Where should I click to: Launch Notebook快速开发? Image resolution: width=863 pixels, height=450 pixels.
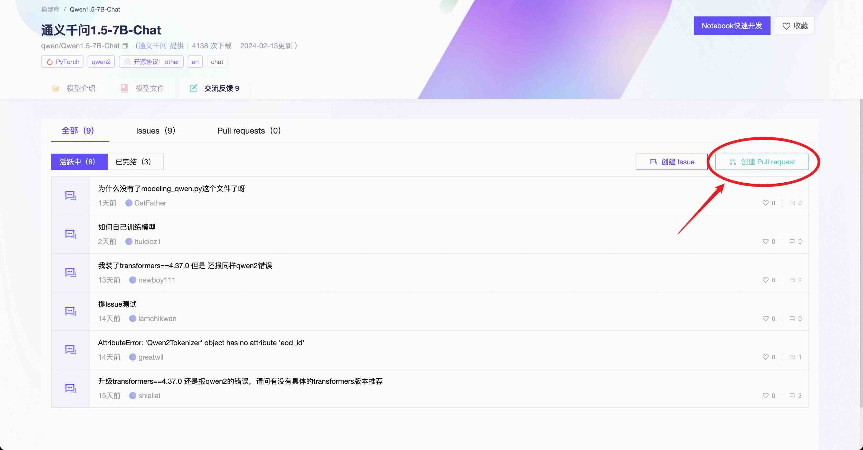click(732, 26)
